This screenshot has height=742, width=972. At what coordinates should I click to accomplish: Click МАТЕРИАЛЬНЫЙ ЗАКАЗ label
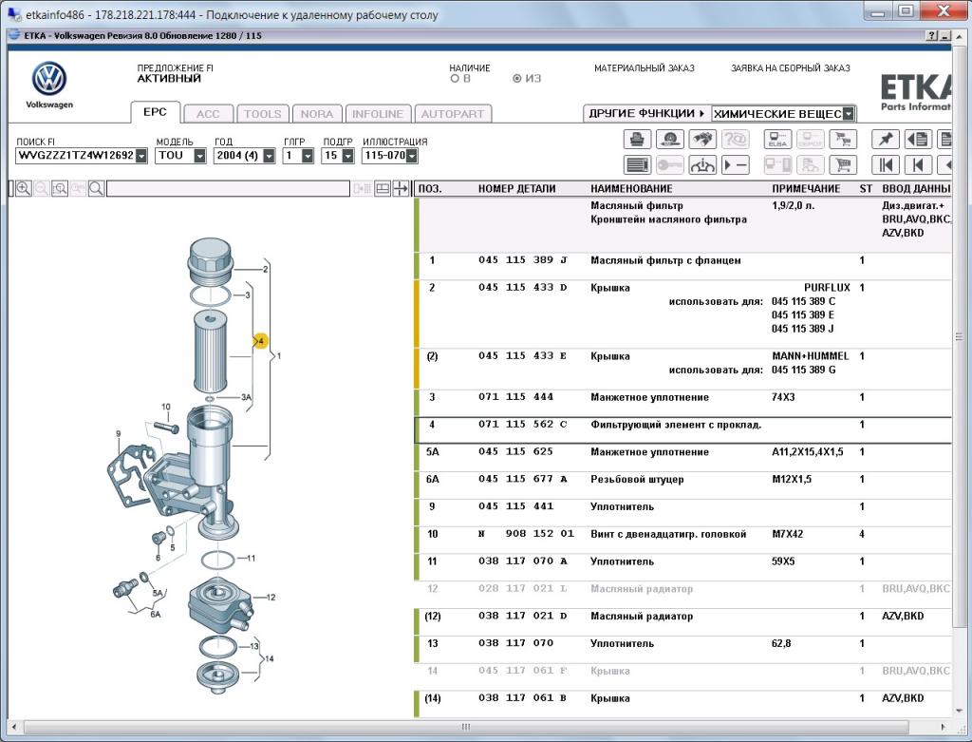(x=645, y=68)
